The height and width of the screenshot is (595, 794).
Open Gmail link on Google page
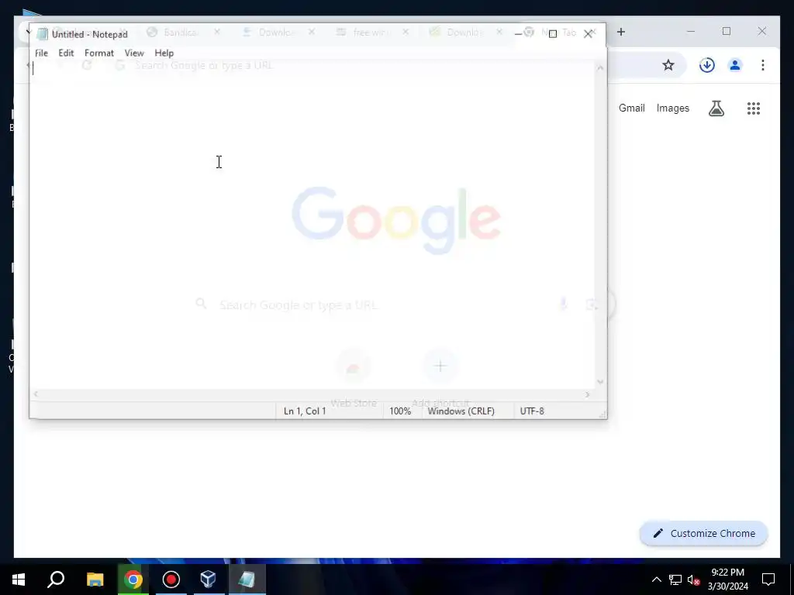[x=631, y=108]
